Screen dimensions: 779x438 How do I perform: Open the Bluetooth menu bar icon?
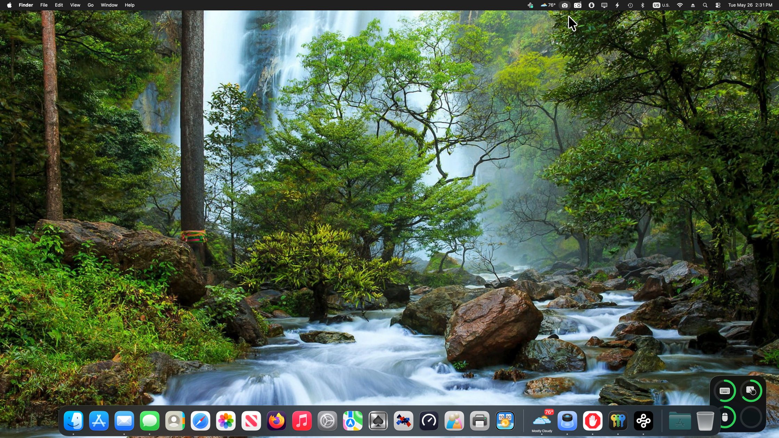click(643, 5)
